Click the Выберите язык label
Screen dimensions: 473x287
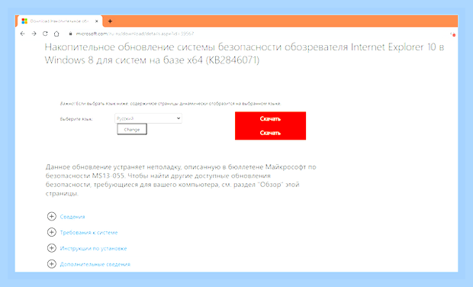(x=76, y=119)
